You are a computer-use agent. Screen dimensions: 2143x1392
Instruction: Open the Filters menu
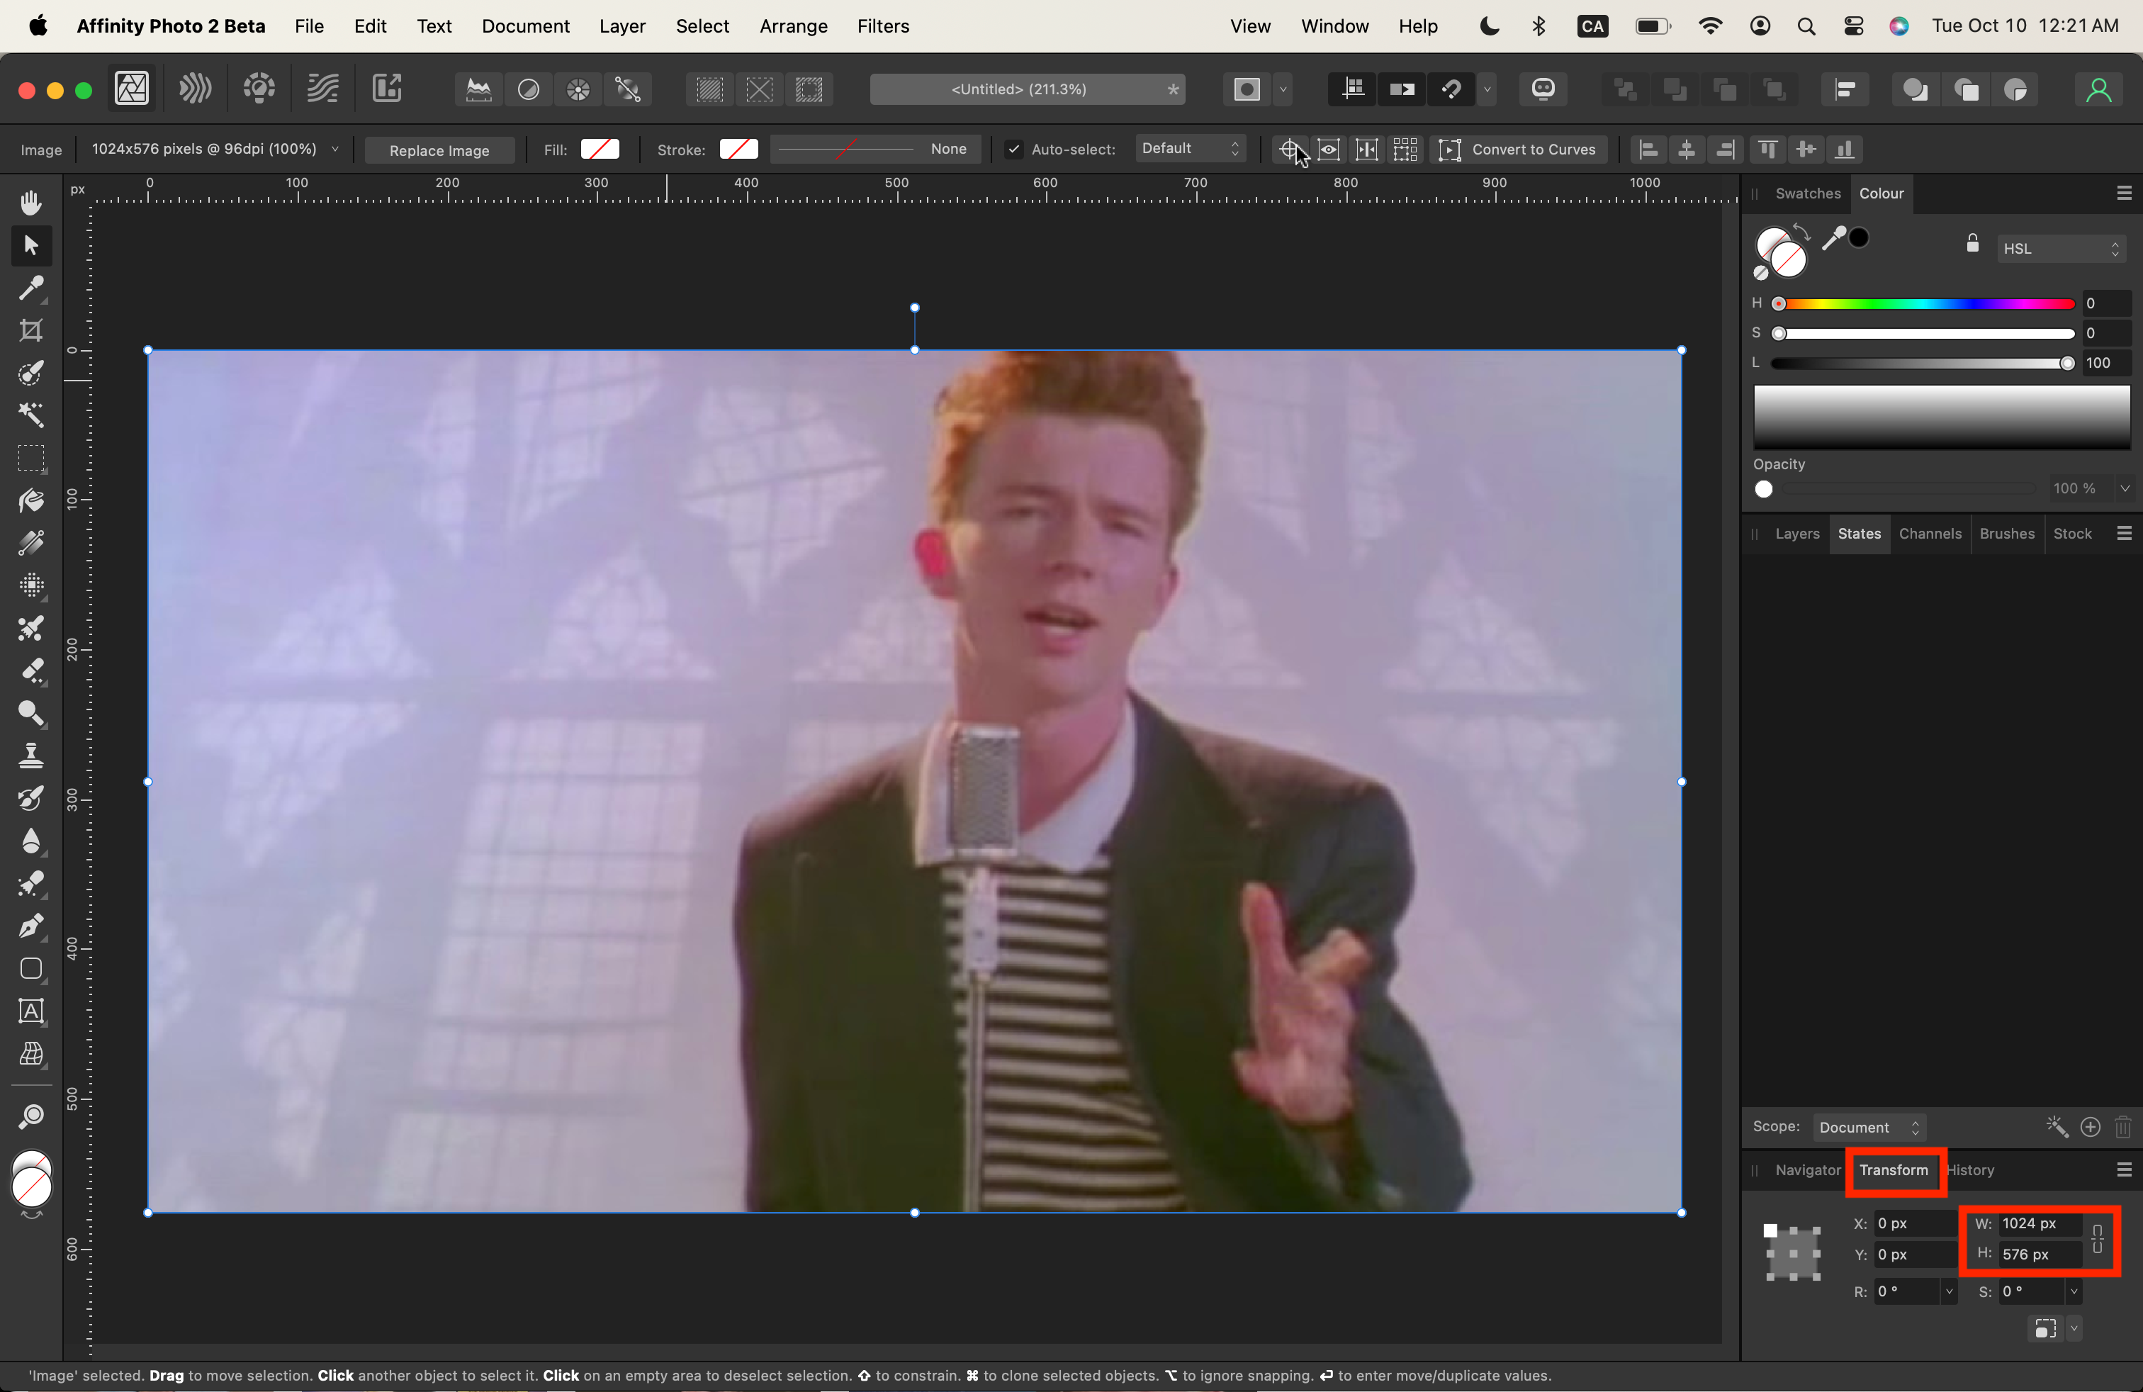tap(882, 26)
